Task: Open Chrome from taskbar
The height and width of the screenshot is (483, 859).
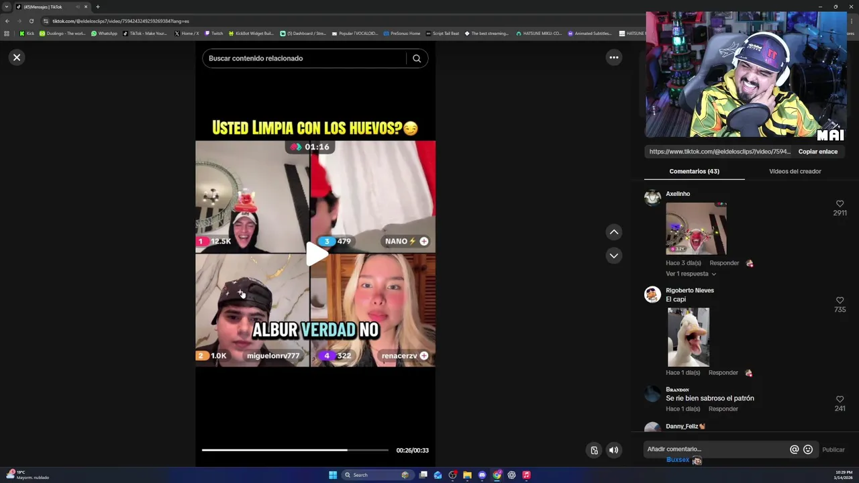Action: tap(497, 475)
